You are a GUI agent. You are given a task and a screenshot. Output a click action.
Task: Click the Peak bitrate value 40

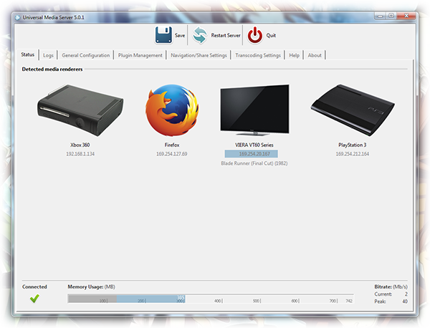coord(405,302)
